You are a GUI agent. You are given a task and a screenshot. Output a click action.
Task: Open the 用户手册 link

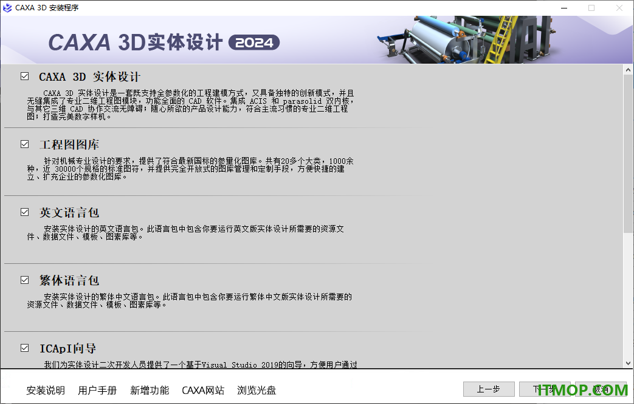click(97, 390)
